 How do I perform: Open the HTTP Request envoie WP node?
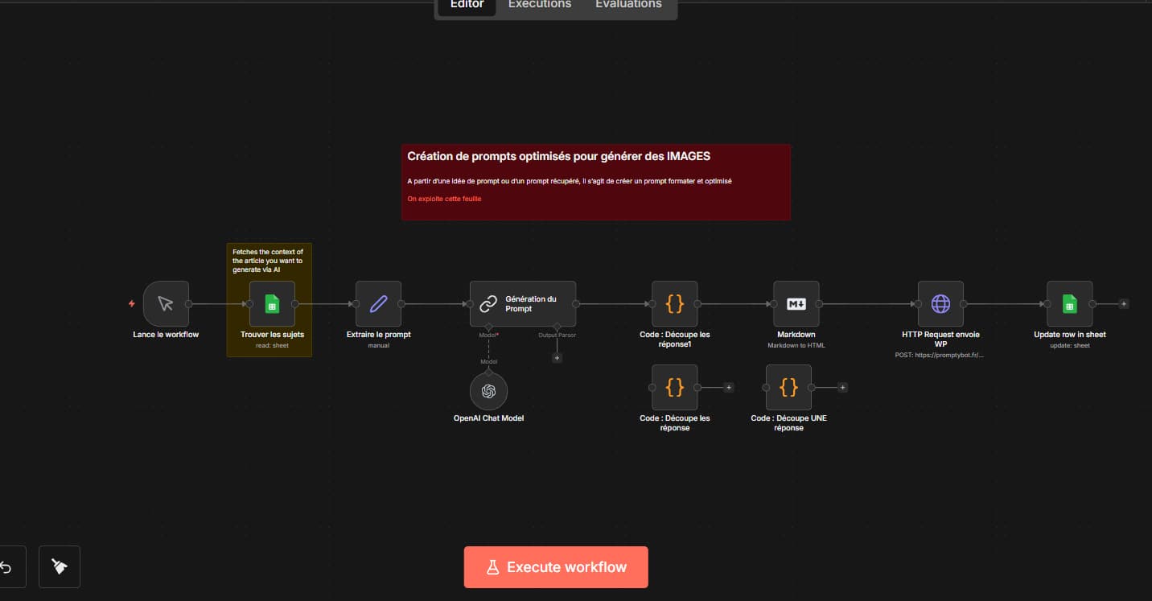click(940, 304)
